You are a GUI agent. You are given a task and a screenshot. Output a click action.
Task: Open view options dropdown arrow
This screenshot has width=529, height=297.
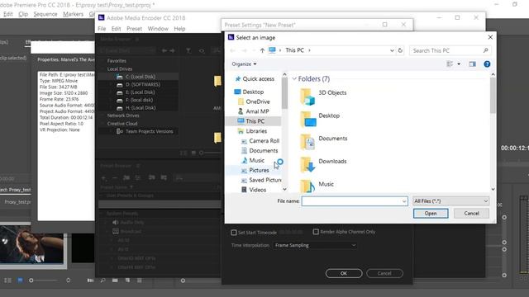click(x=459, y=64)
